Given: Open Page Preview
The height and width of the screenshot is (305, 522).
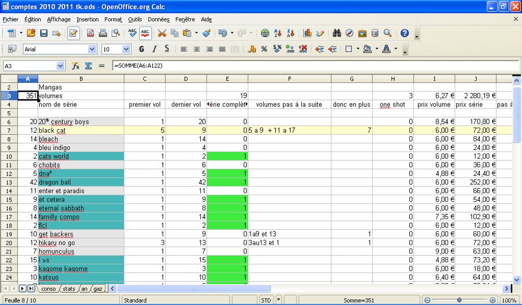Looking at the screenshot, I should (115, 33).
